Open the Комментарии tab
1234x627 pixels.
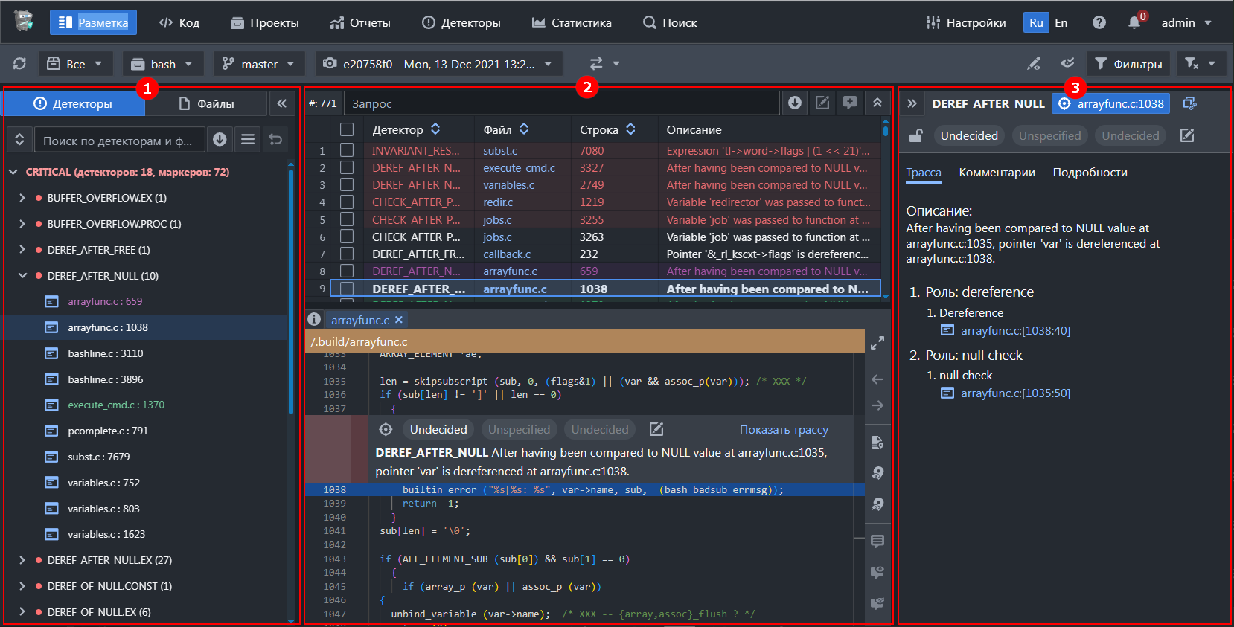pyautogui.click(x=997, y=173)
